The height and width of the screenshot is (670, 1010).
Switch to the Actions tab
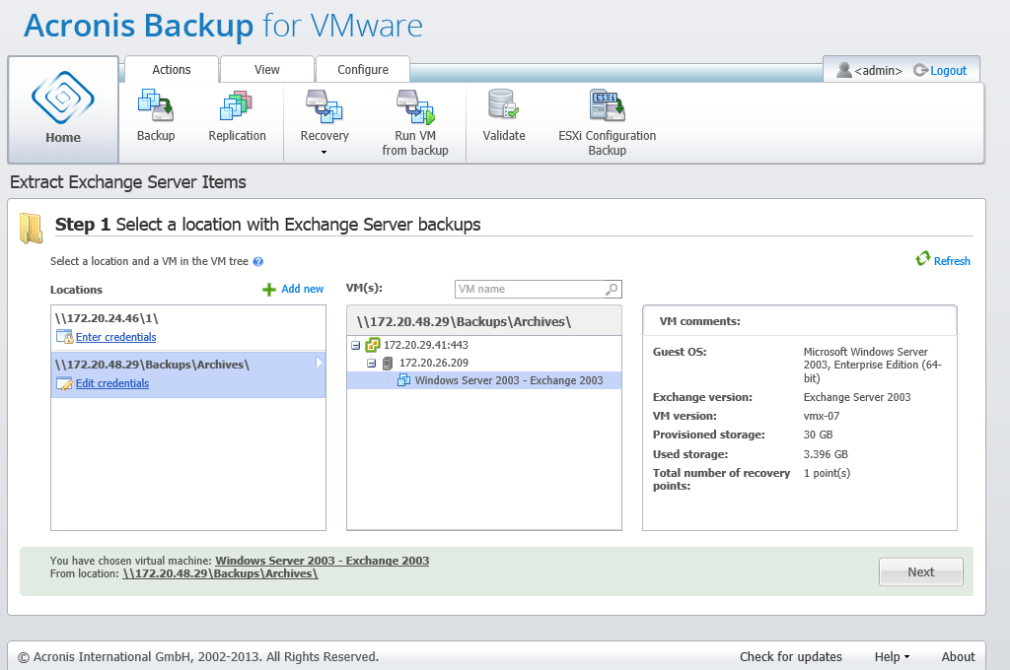pos(172,70)
